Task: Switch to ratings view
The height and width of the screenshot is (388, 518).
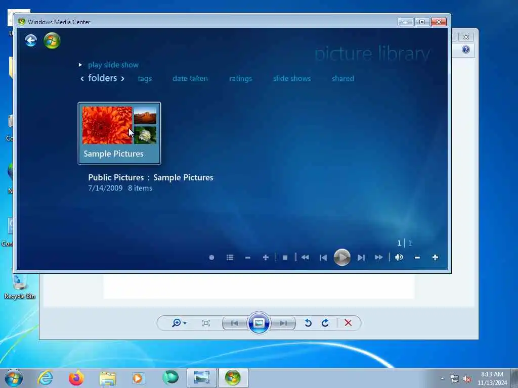Action: 240,78
